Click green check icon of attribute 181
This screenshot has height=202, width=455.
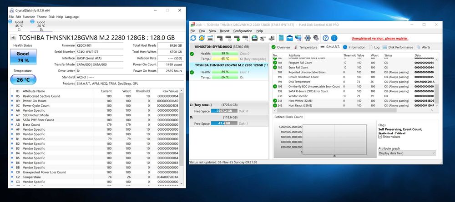(x=275, y=63)
